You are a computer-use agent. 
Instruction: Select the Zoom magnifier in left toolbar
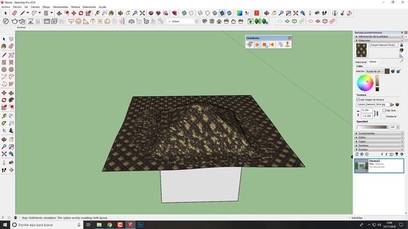point(4,147)
